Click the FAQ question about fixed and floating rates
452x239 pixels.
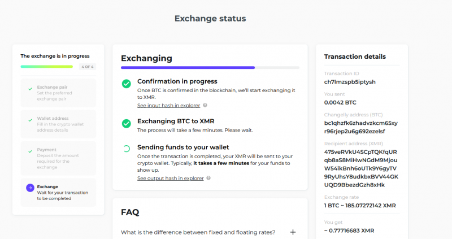click(x=198, y=232)
